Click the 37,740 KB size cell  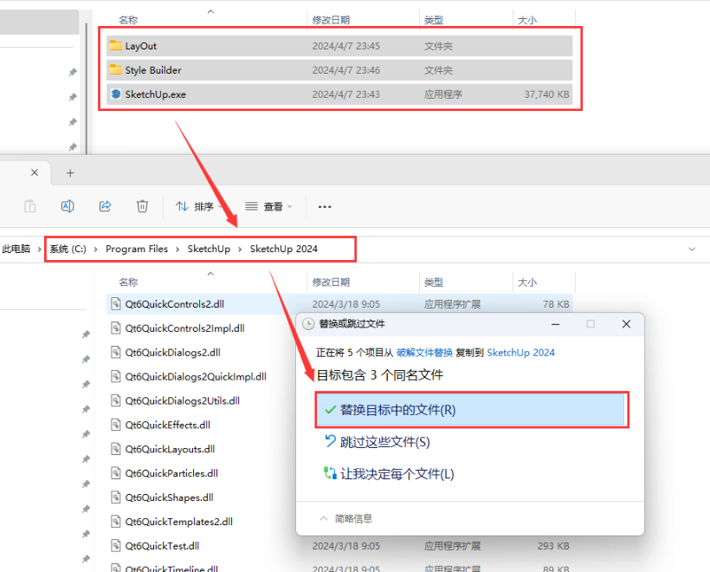(546, 94)
